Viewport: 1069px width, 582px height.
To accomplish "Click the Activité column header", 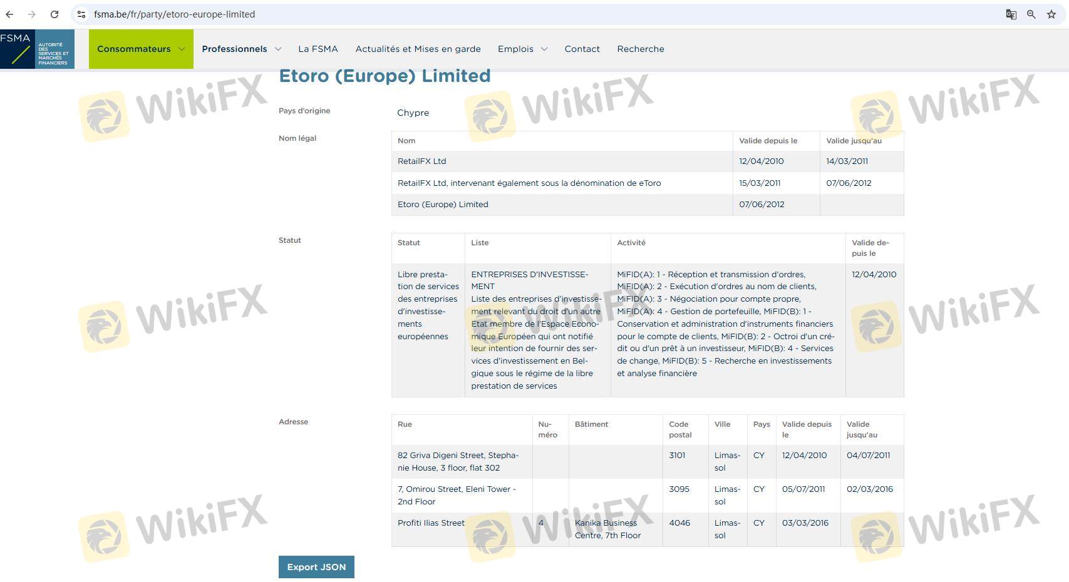I will pos(631,243).
